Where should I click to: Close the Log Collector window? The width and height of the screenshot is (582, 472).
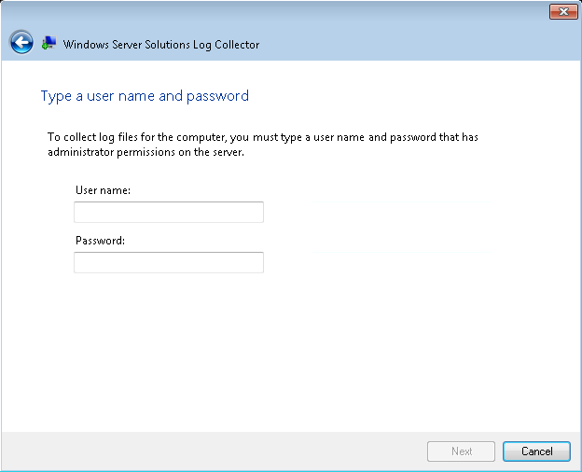pyautogui.click(x=562, y=12)
